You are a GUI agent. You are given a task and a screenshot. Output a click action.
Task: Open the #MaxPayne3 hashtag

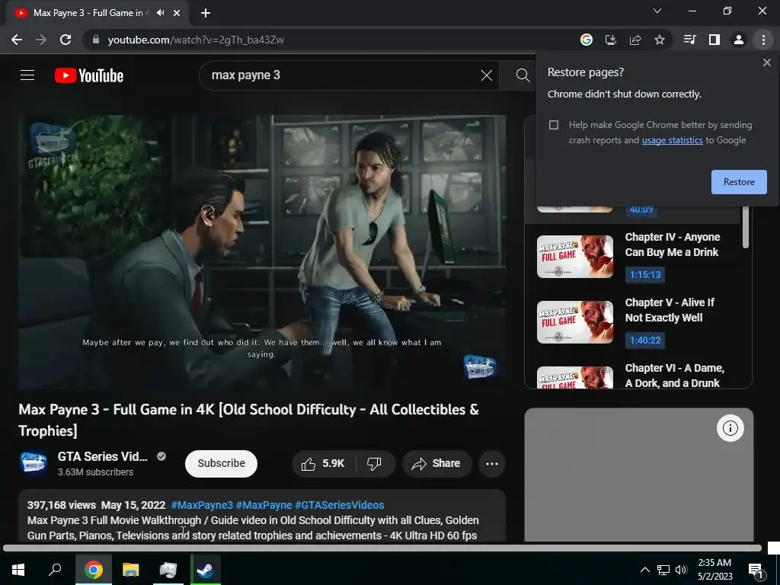pos(202,505)
